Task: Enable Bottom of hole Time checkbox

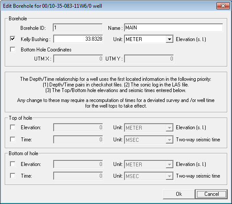Action: [x=13, y=176]
